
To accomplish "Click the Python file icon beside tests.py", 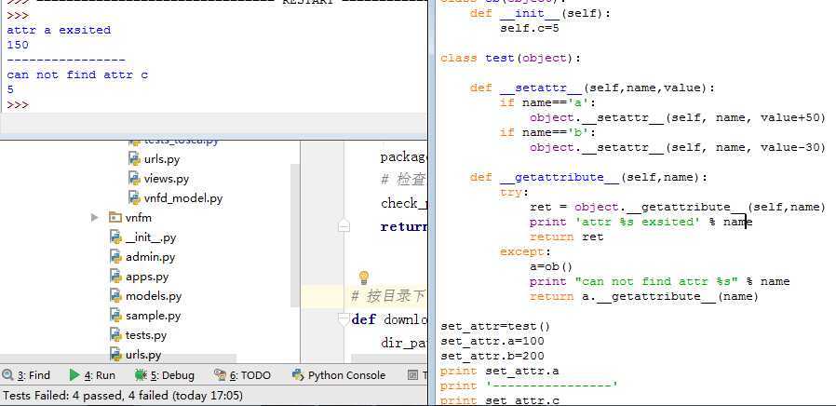I will coord(115,335).
